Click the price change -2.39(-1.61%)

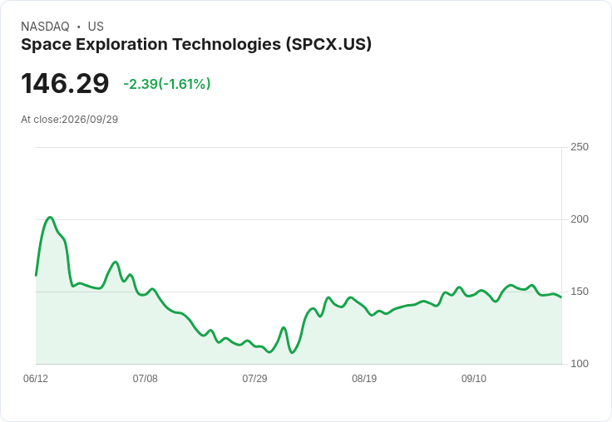coord(167,84)
